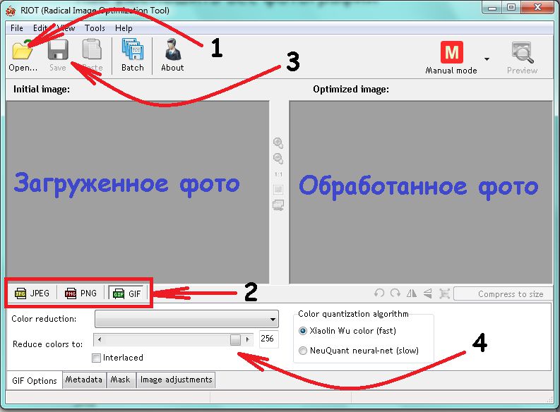Open the Tools menu

coord(95,28)
